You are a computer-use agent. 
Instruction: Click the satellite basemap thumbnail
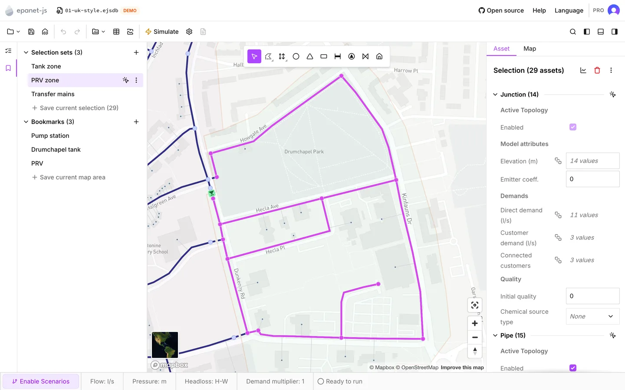pyautogui.click(x=165, y=345)
